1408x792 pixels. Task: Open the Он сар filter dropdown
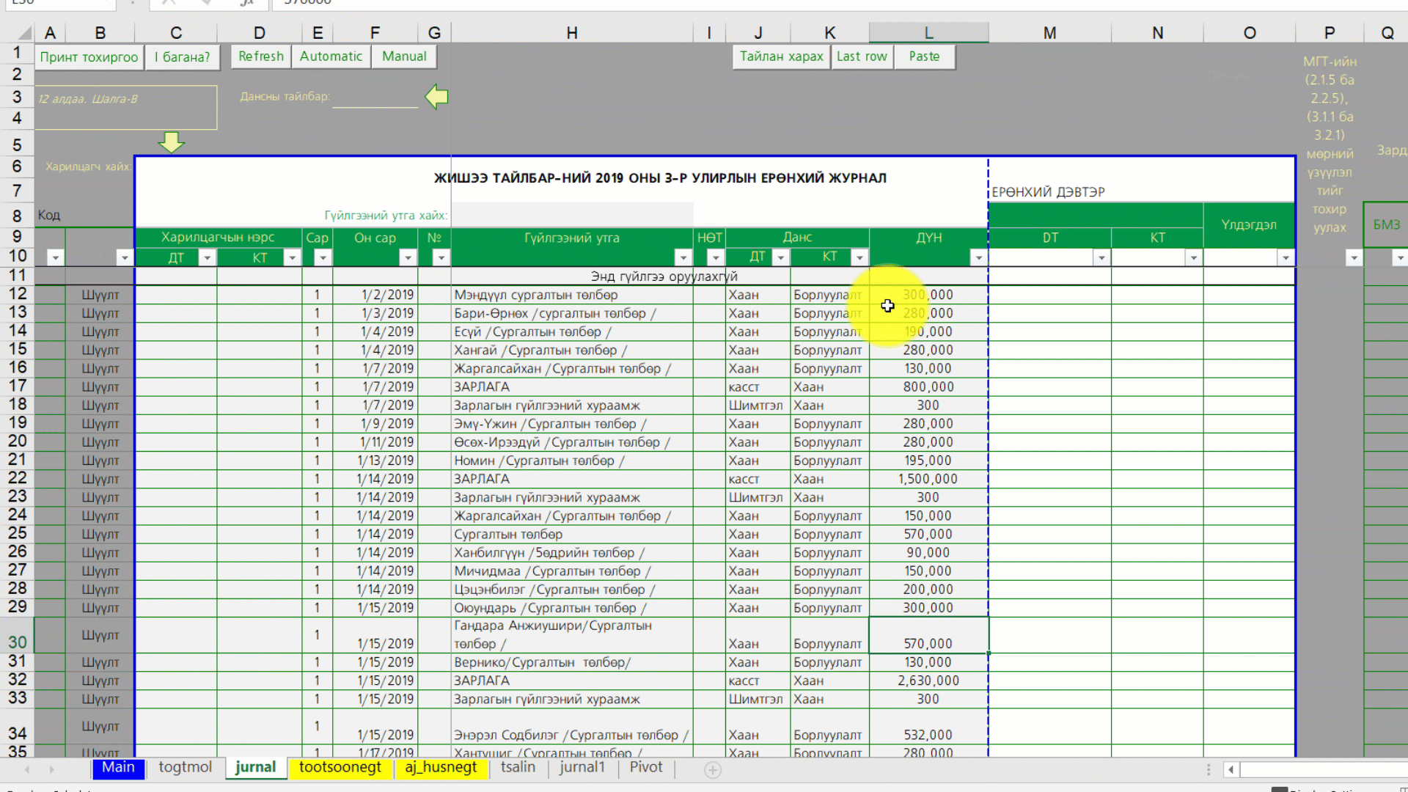408,257
